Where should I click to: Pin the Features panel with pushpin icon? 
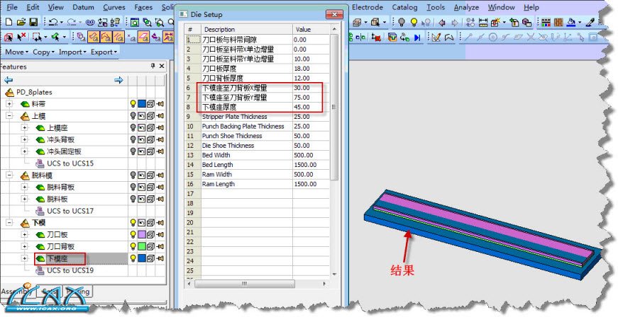pos(153,67)
